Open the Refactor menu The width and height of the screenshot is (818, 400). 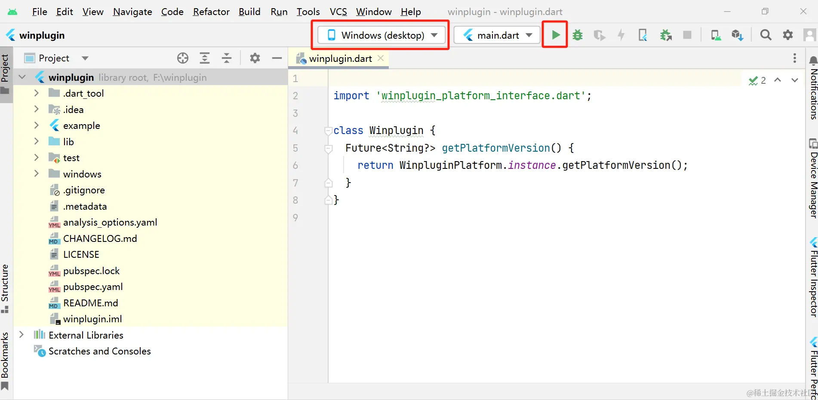pyautogui.click(x=211, y=12)
